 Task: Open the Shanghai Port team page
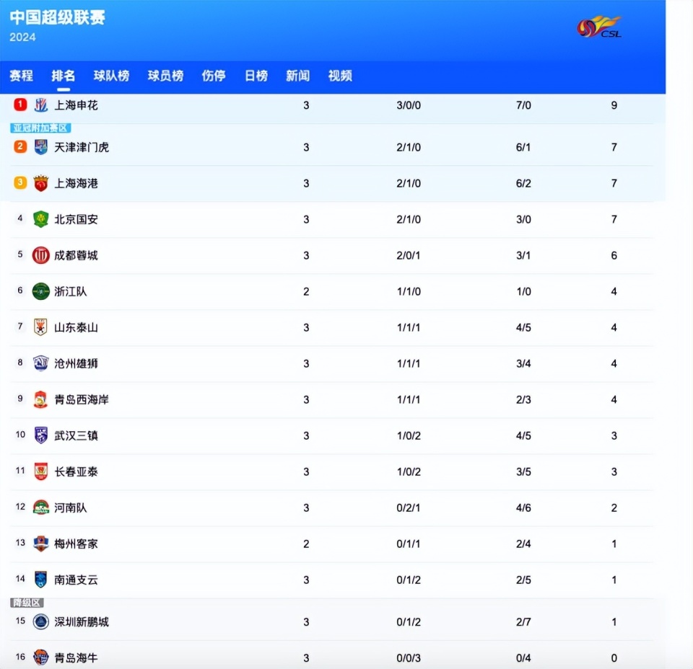[76, 183]
